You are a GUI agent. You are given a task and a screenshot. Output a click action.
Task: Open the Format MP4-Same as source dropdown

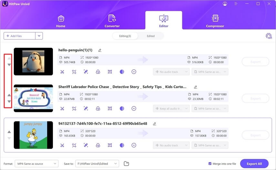36,164
